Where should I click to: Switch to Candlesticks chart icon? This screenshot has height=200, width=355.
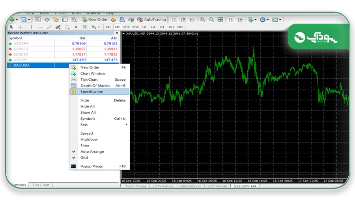tap(183, 20)
